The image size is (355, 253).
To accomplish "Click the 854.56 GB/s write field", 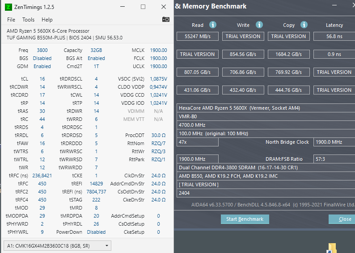I will (x=243, y=54).
